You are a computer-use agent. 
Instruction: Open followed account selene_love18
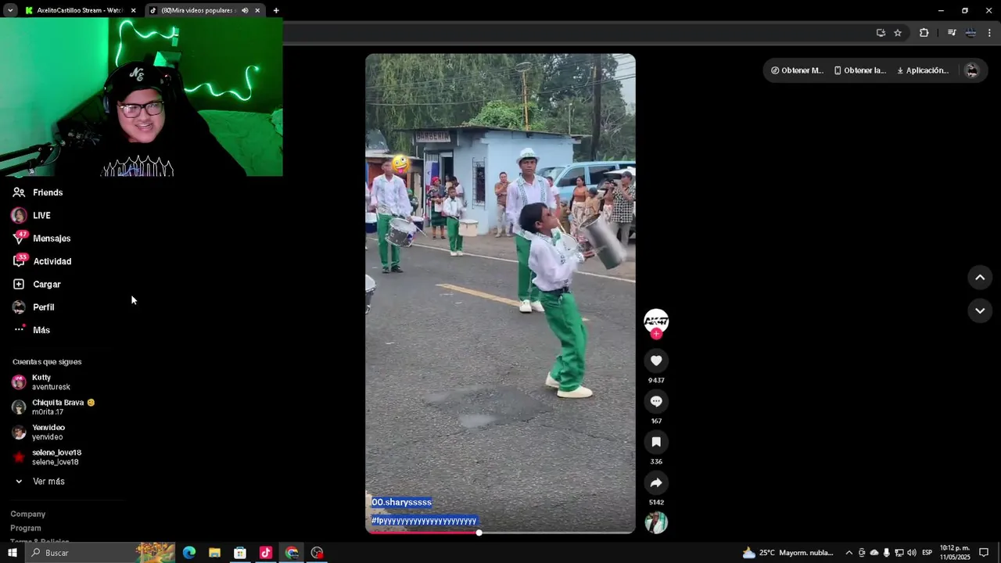point(47,457)
